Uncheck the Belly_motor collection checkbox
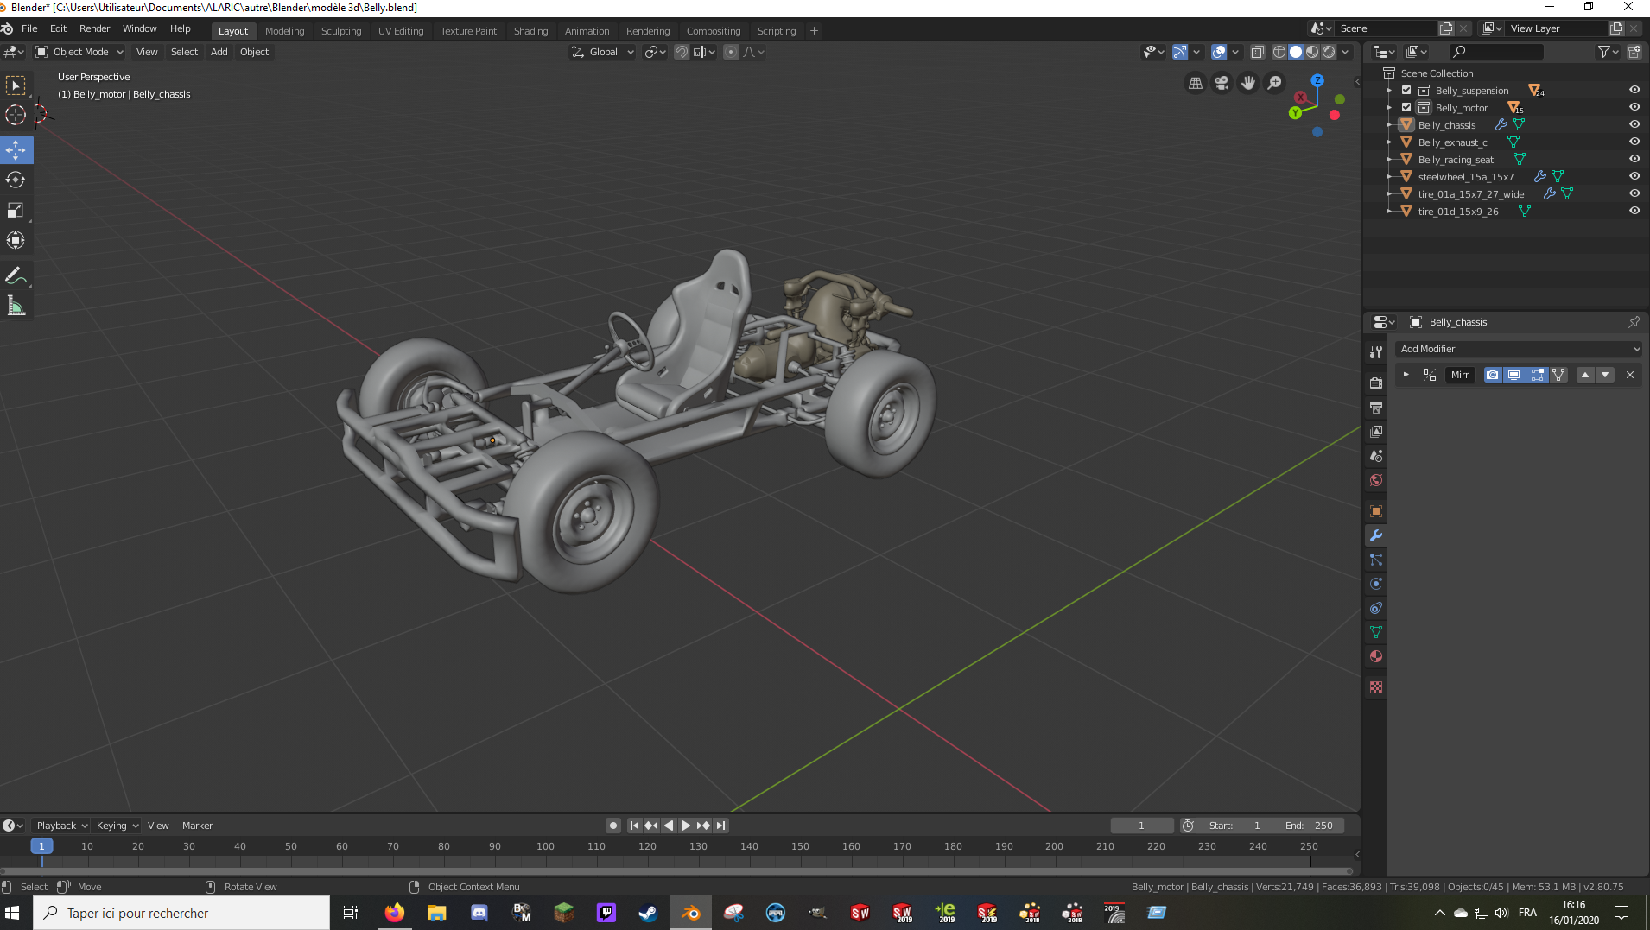The image size is (1650, 930). 1406,108
